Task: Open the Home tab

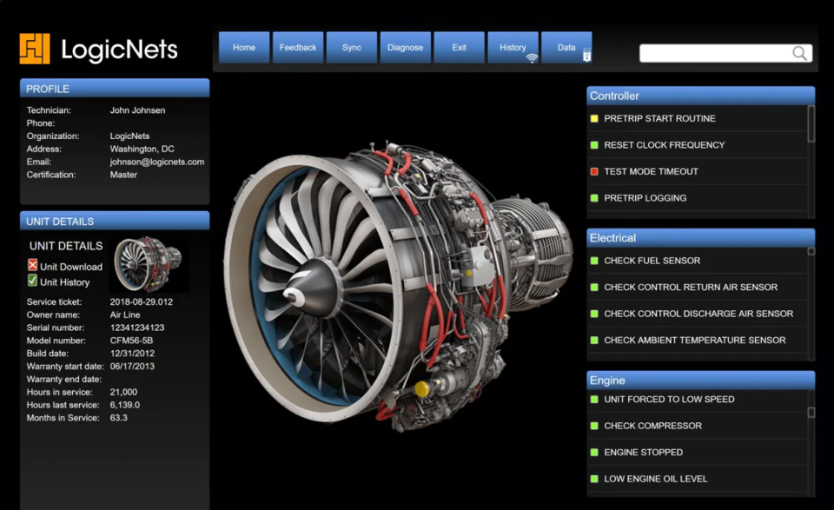Action: point(244,48)
